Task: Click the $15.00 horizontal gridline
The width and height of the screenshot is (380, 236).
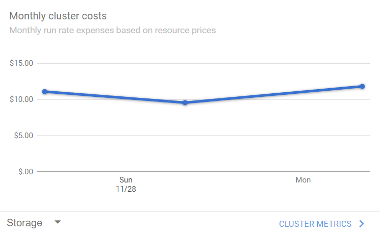Action: point(204,64)
